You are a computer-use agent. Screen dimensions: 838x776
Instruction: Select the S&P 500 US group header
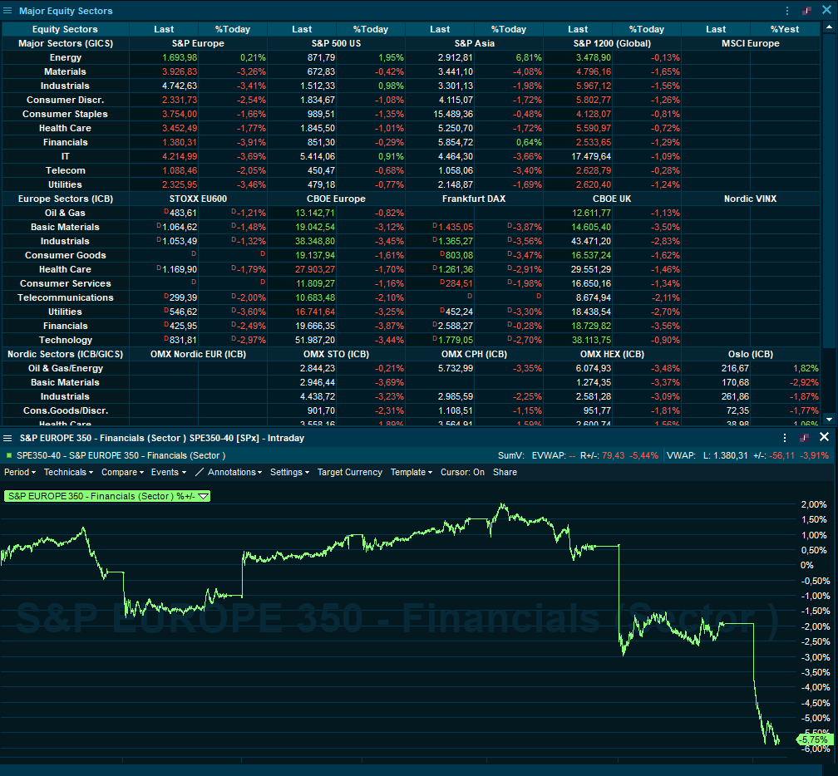click(x=336, y=43)
